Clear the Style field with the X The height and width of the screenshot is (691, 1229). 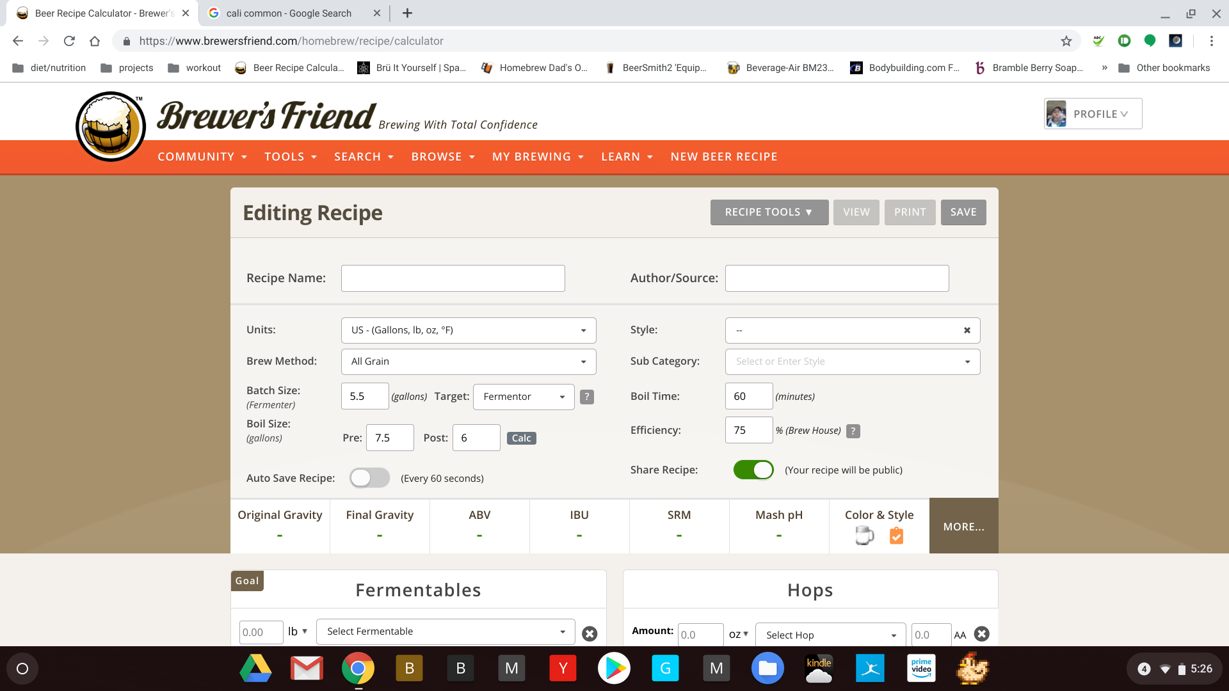click(967, 330)
